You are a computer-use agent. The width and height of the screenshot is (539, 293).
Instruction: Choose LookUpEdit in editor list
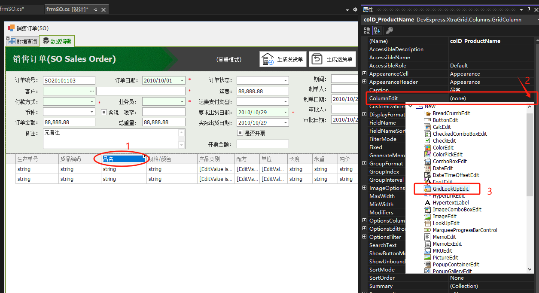pyautogui.click(x=446, y=223)
